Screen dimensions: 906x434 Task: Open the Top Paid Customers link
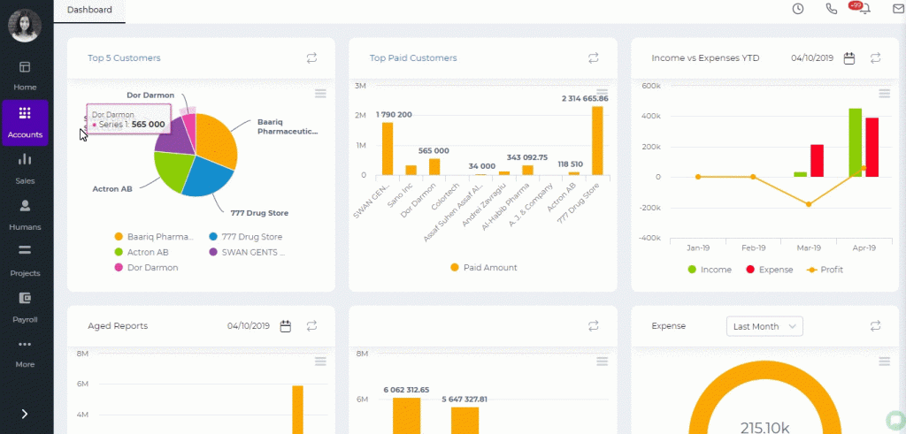click(413, 57)
